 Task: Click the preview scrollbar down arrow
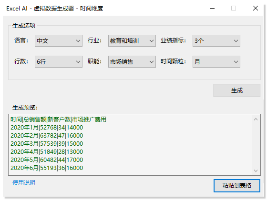click(x=256, y=170)
